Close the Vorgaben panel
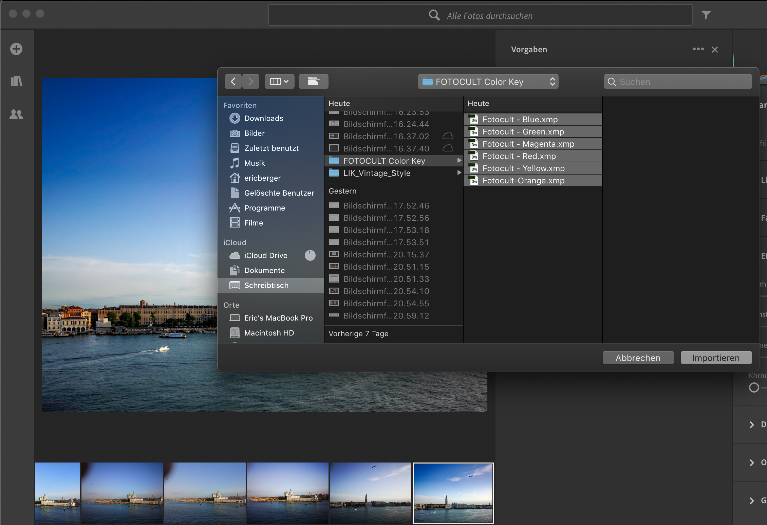The height and width of the screenshot is (525, 767). tap(715, 50)
